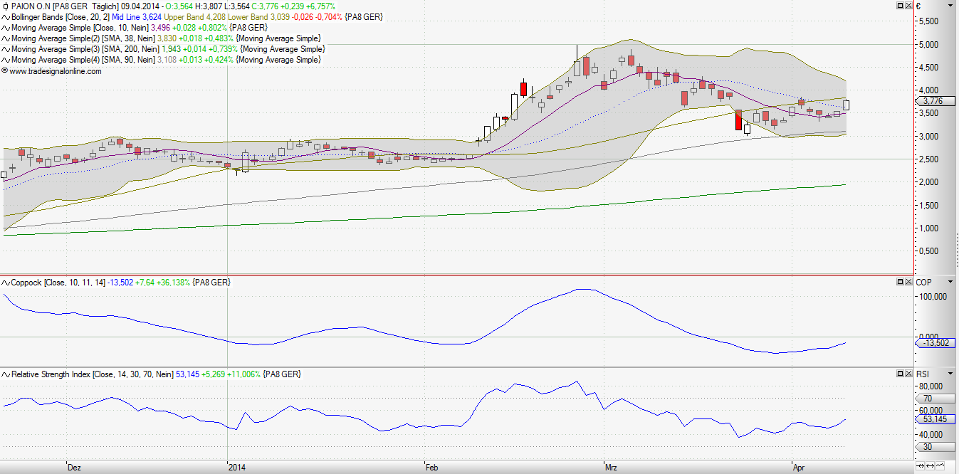Click the line chart icon in bottom corner
The image size is (959, 474).
(940, 467)
